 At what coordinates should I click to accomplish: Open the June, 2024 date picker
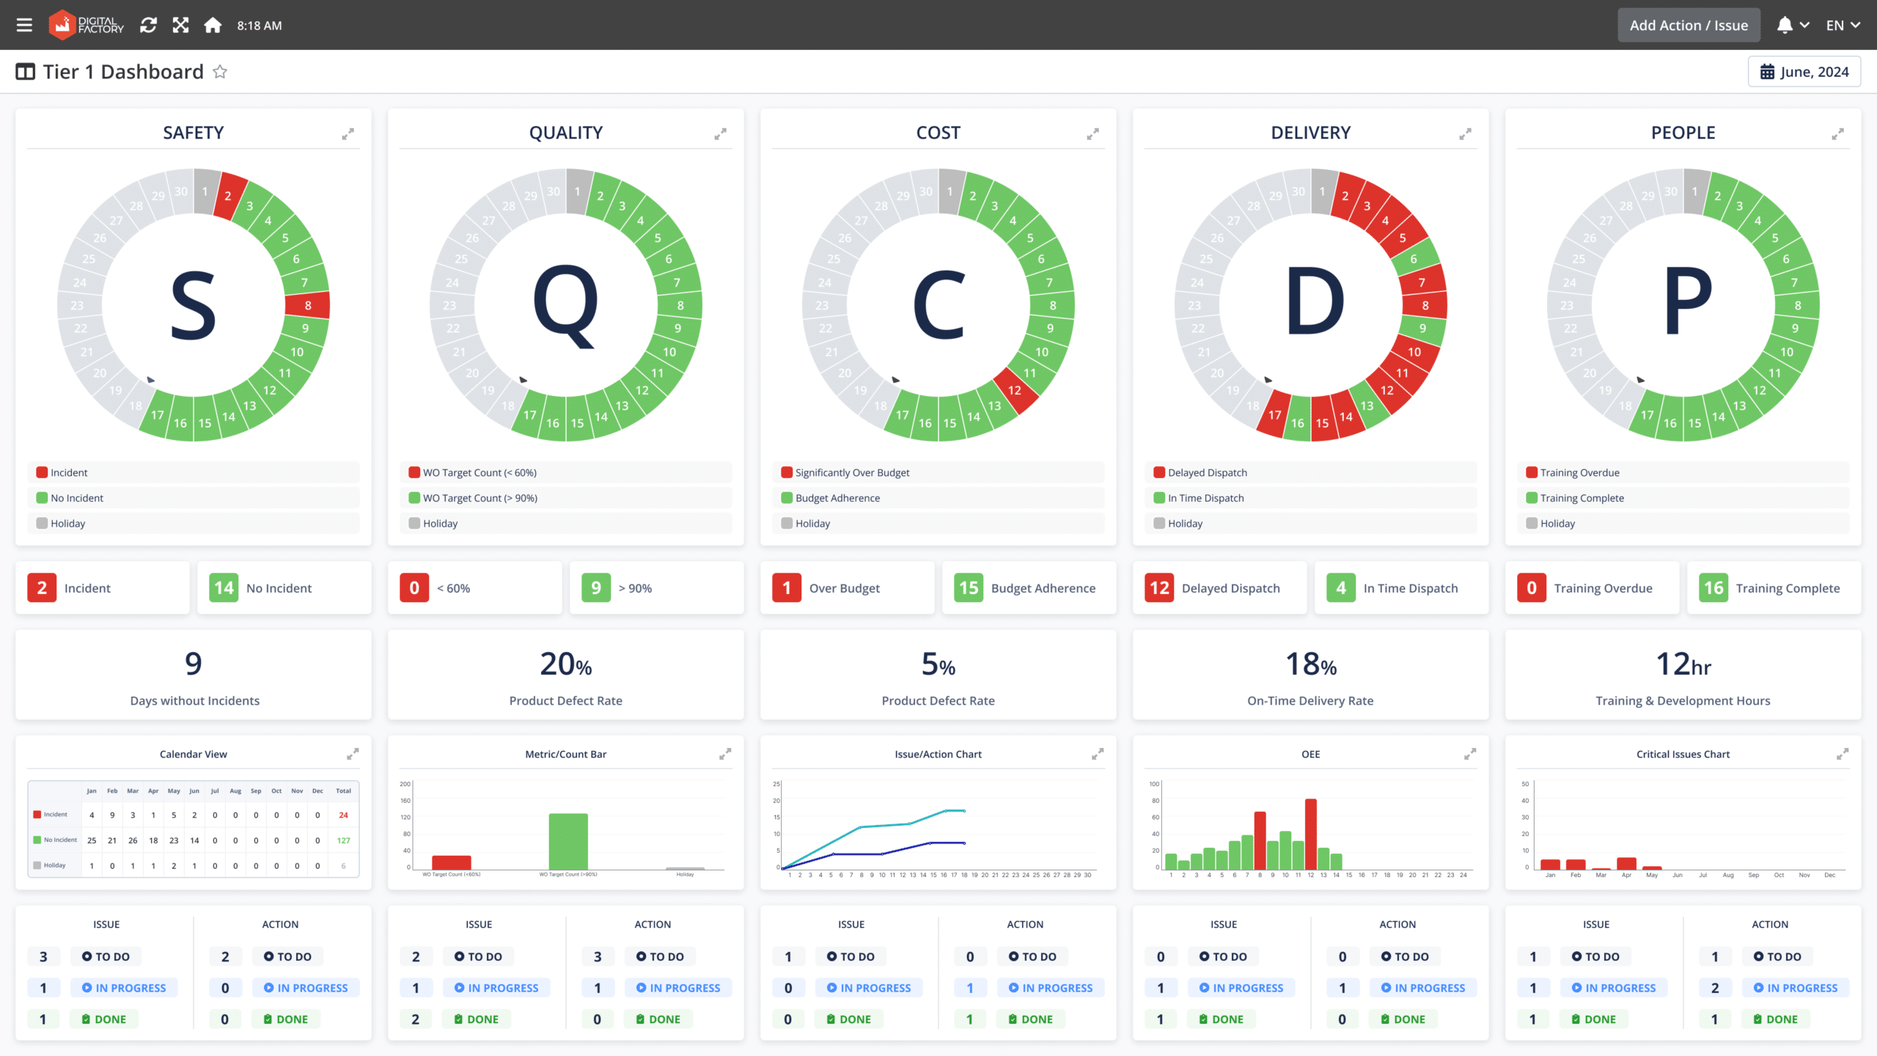tap(1804, 72)
